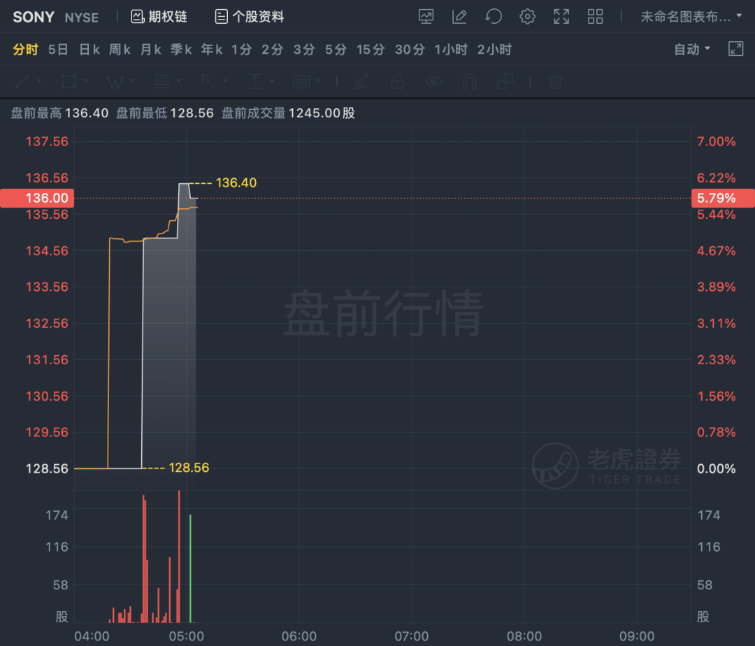Viewport: 755px width, 646px height.
Task: Click the expand chart icon beside 自动
Action: click(x=735, y=49)
